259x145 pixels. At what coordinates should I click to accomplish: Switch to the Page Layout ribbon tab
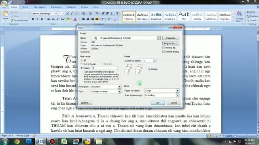[x=40, y=7]
